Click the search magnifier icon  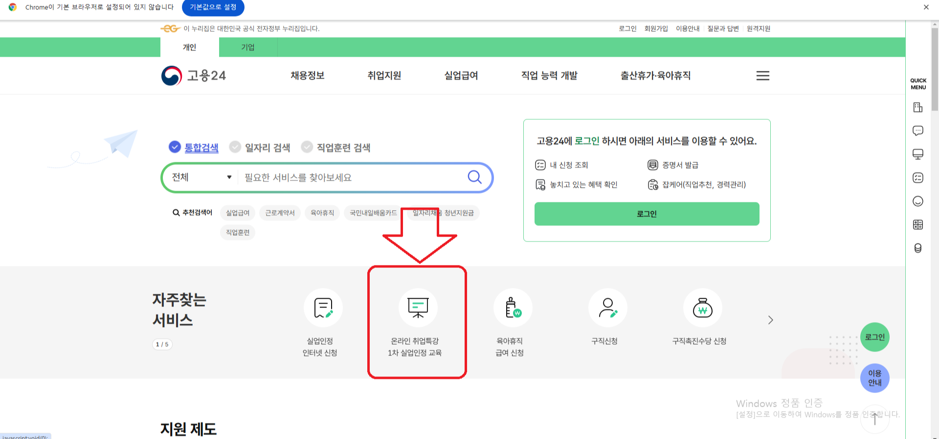point(474,177)
